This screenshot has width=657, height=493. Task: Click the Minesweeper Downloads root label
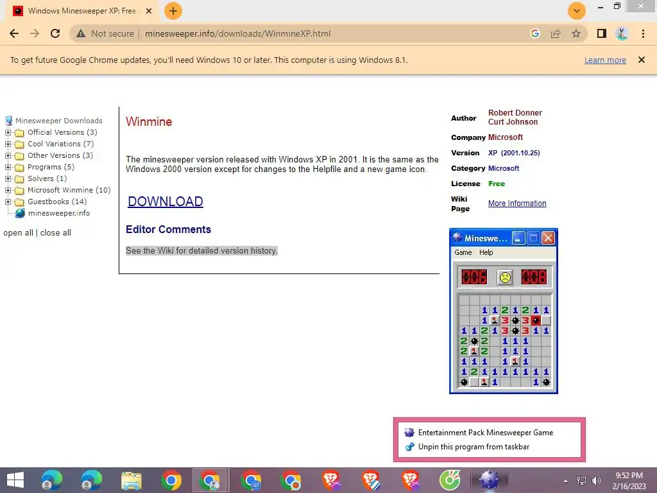click(x=59, y=121)
